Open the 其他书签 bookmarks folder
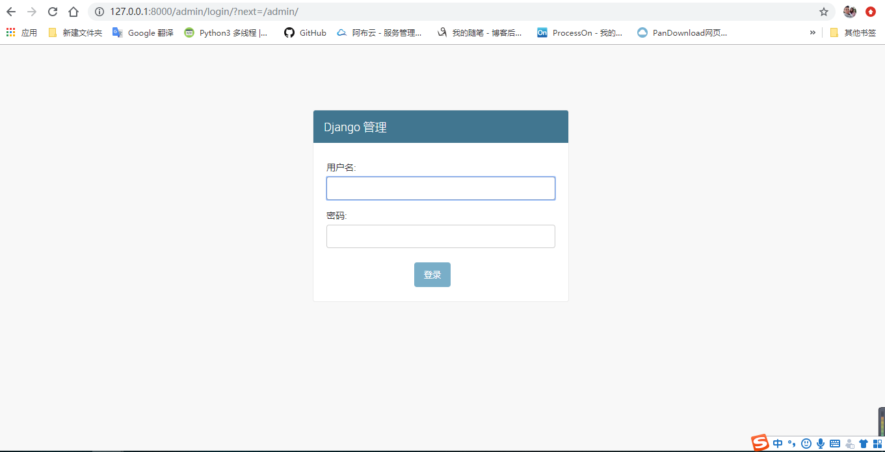This screenshot has height=452, width=885. pos(852,32)
